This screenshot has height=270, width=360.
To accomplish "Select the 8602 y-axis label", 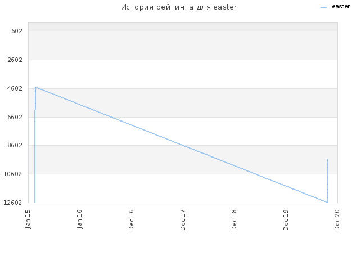I will [x=15, y=145].
